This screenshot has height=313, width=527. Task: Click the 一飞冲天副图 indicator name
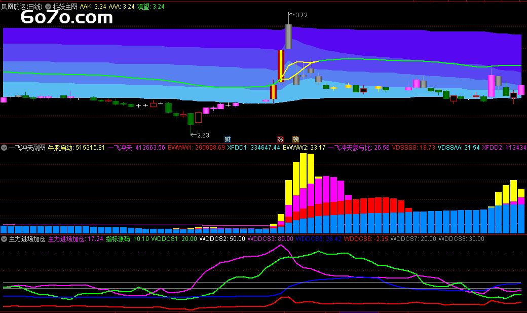[x=27, y=148]
